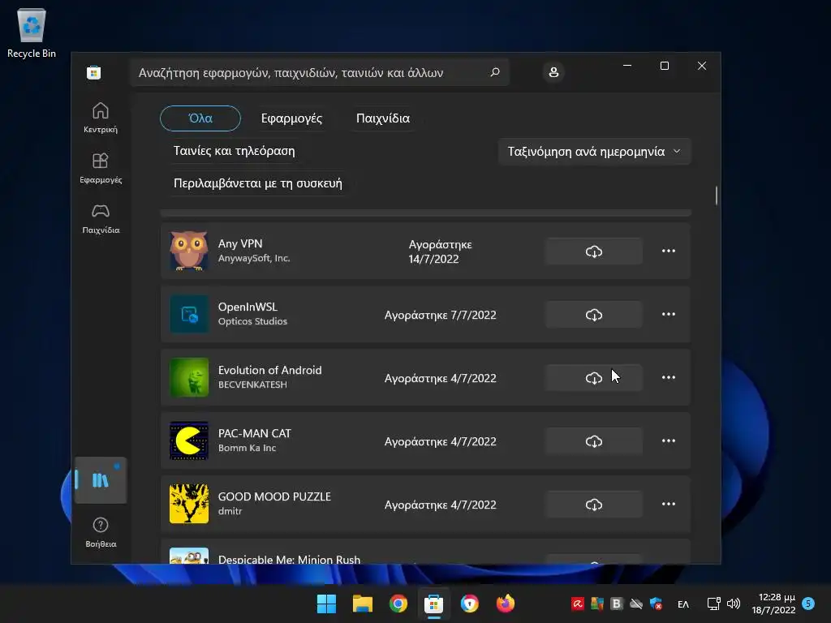This screenshot has height=623, width=831.
Task: Download Evolution of Android via cloud button
Action: tap(593, 378)
